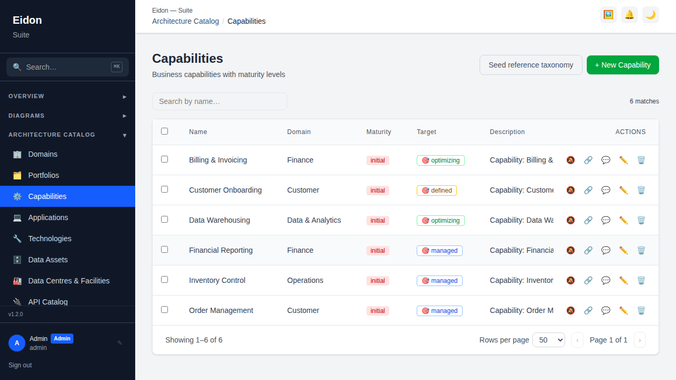The width and height of the screenshot is (676, 380).
Task: Click link icon for Billing & Invoicing
Action: [x=588, y=160]
